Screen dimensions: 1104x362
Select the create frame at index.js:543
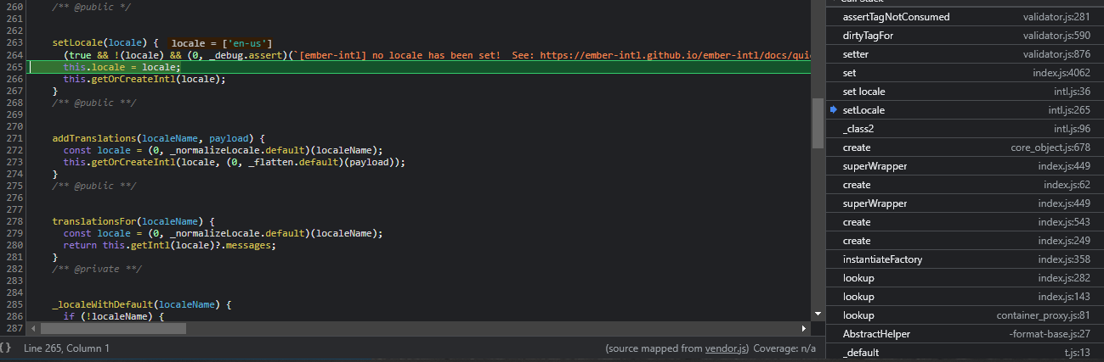tap(964, 222)
